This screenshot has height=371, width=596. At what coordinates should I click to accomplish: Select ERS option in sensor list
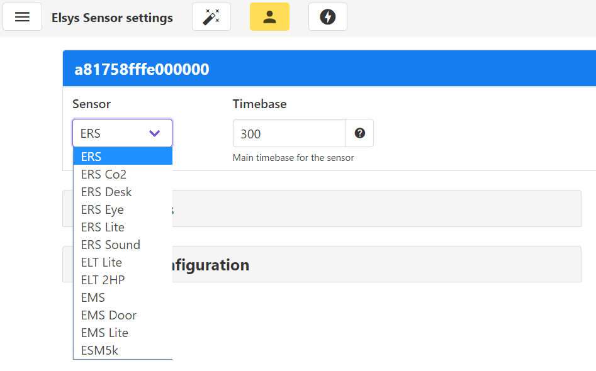tap(123, 157)
